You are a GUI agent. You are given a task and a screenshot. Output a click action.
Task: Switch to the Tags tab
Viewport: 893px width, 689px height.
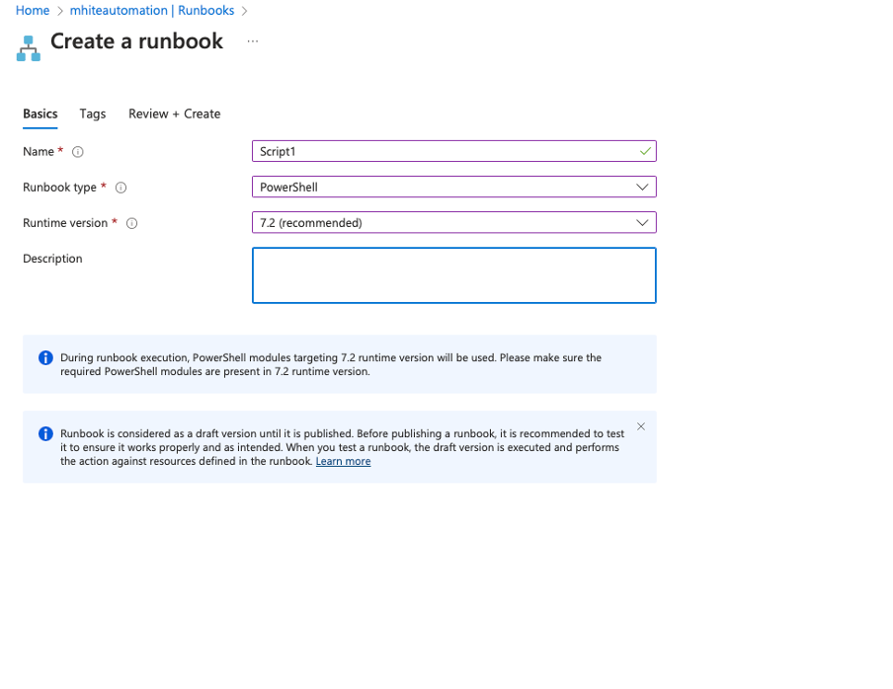coord(93,114)
